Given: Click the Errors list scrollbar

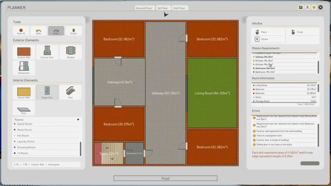Looking at the screenshot, I should point(318,135).
